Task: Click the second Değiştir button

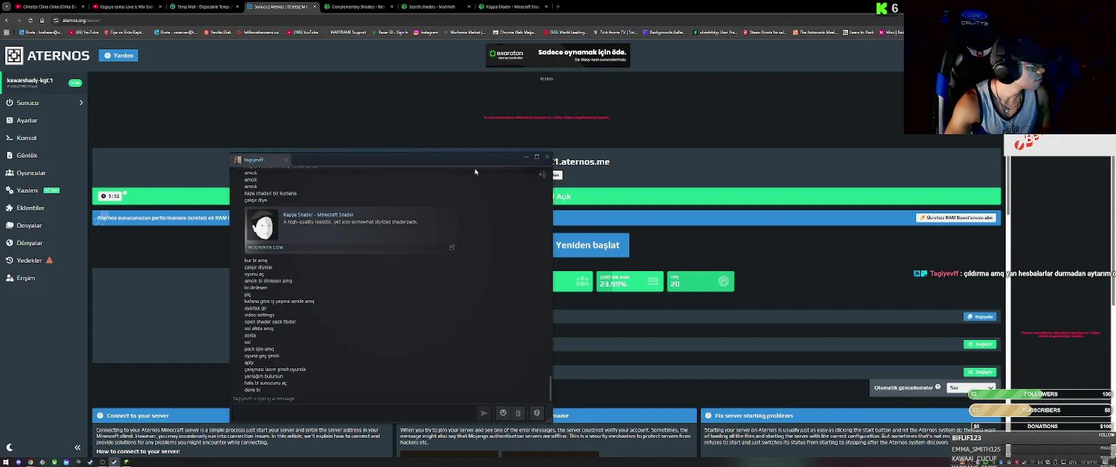Action: pyautogui.click(x=980, y=372)
